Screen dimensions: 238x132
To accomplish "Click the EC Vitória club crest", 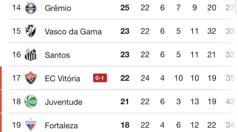I will (x=31, y=78).
